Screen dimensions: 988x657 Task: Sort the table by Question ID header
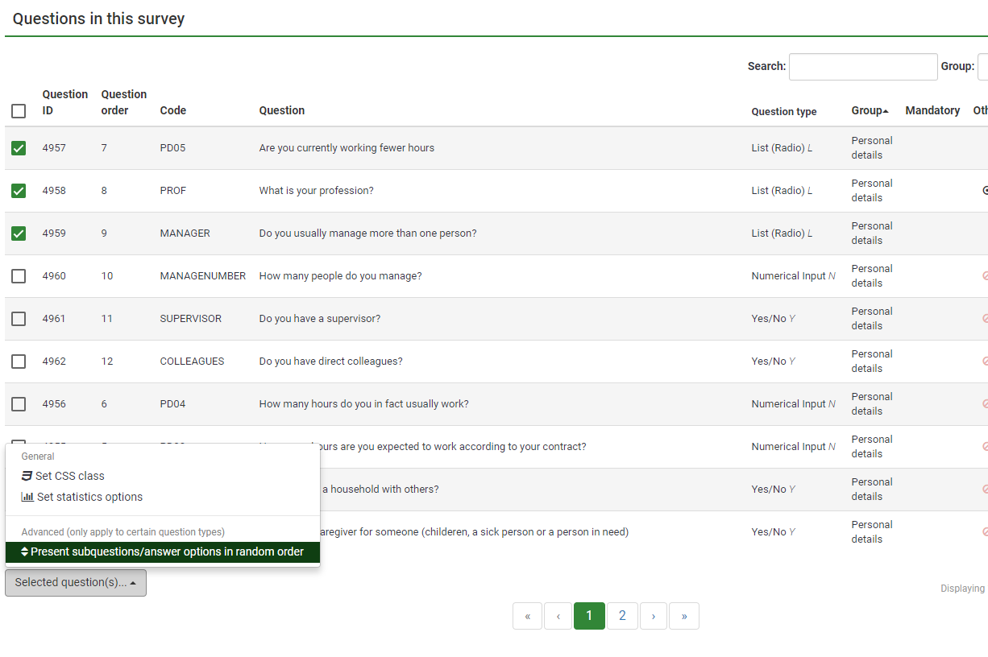tap(64, 102)
